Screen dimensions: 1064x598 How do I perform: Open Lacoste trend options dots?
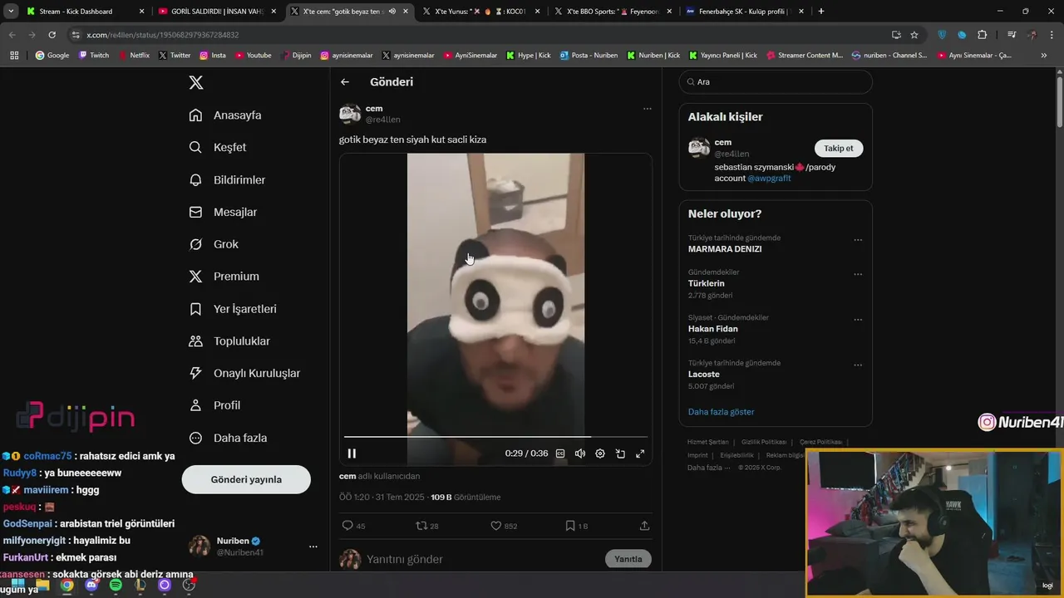point(858,365)
